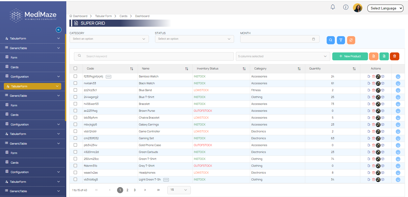Click the blue search button beside the Month filter
Viewport: 408px width, 197px height.
[x=330, y=40]
